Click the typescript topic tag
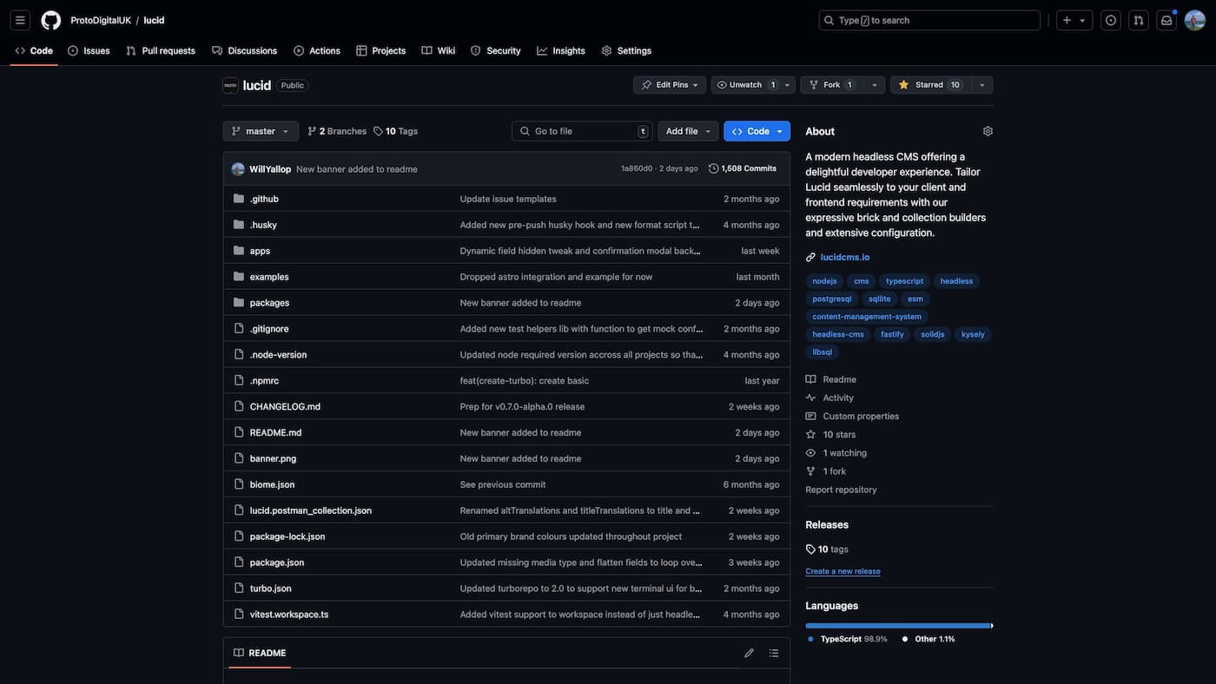This screenshot has width=1216, height=684. point(904,281)
